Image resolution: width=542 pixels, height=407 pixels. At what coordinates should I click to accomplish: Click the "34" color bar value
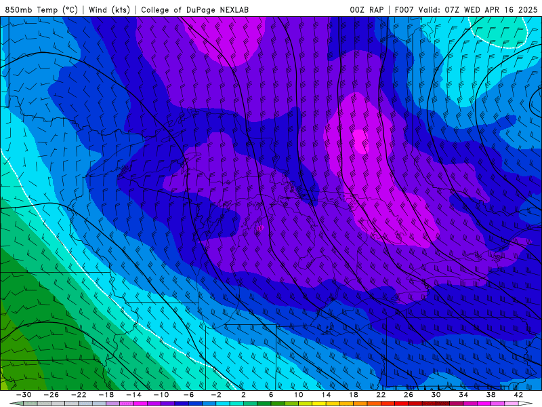pos(463,395)
